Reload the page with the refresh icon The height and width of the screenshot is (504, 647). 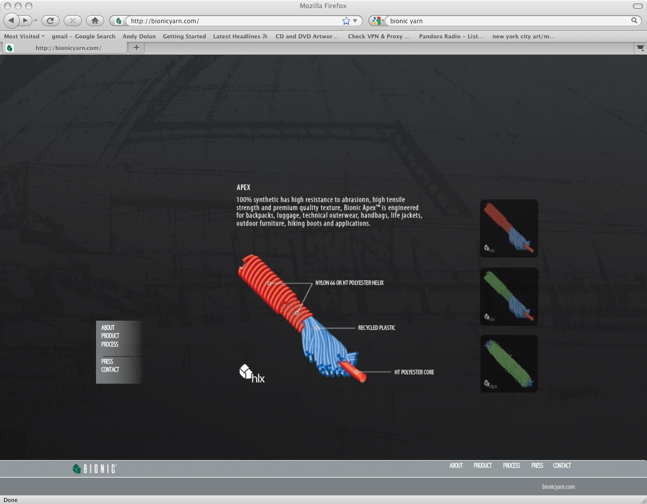pos(50,21)
